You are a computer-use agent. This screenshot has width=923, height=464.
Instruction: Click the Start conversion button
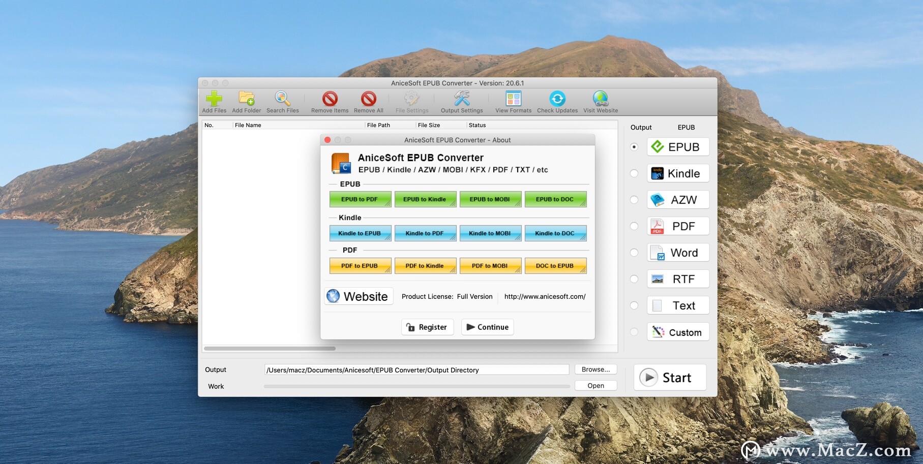pyautogui.click(x=670, y=378)
